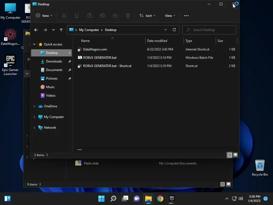This screenshot has height=205, width=273.
Task: Open notification badge in taskbar
Action: 266,199
